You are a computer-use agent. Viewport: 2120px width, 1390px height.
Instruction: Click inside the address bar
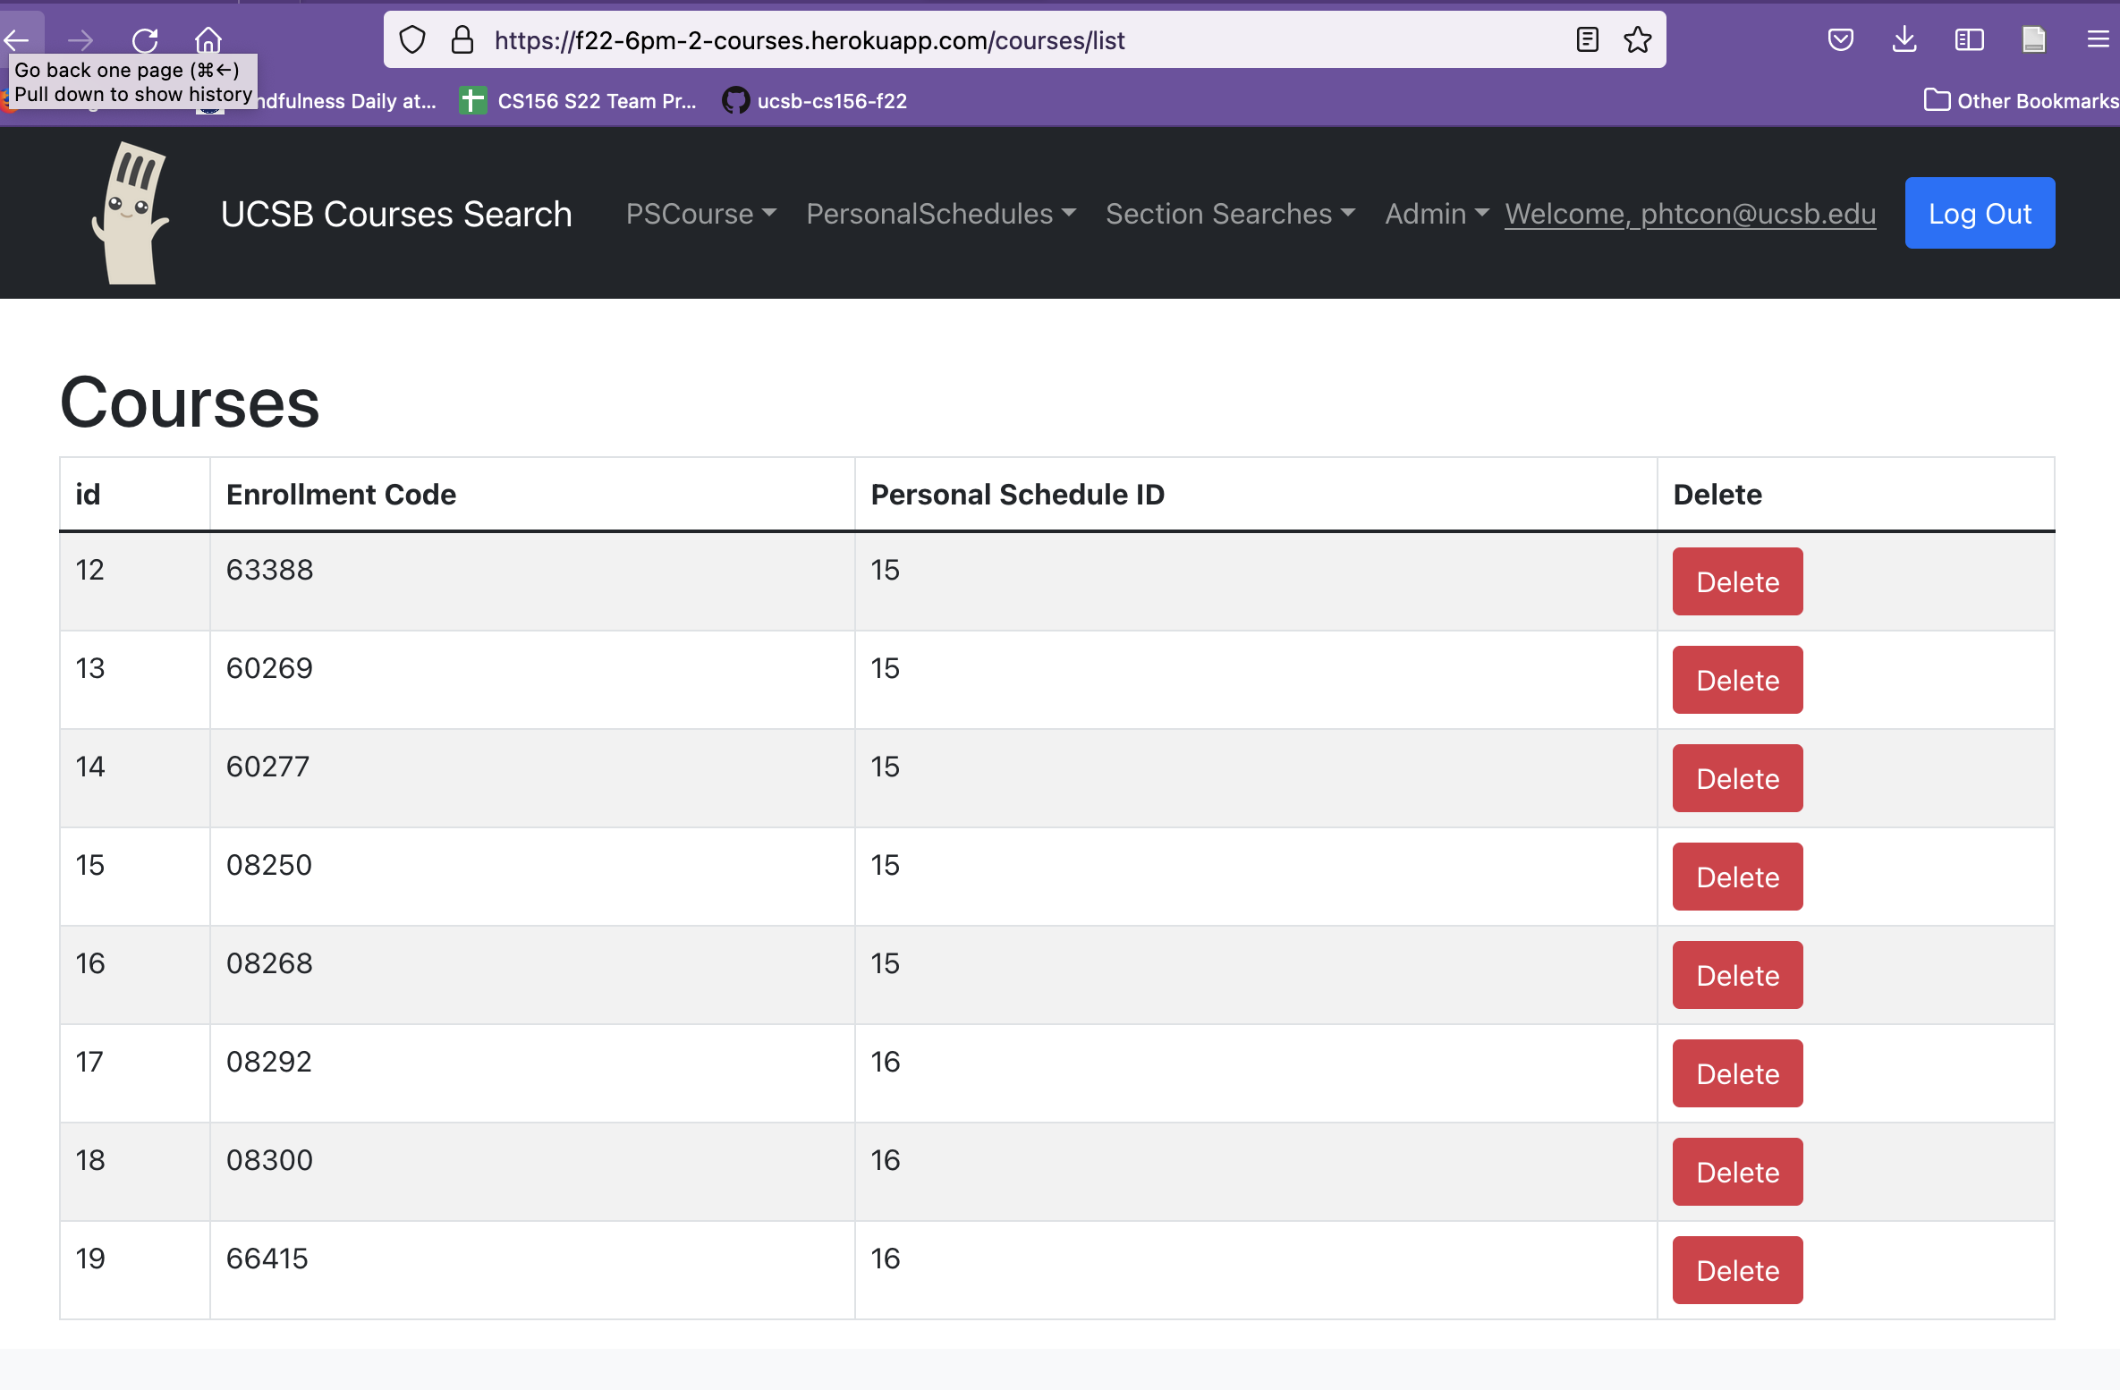[x=984, y=39]
